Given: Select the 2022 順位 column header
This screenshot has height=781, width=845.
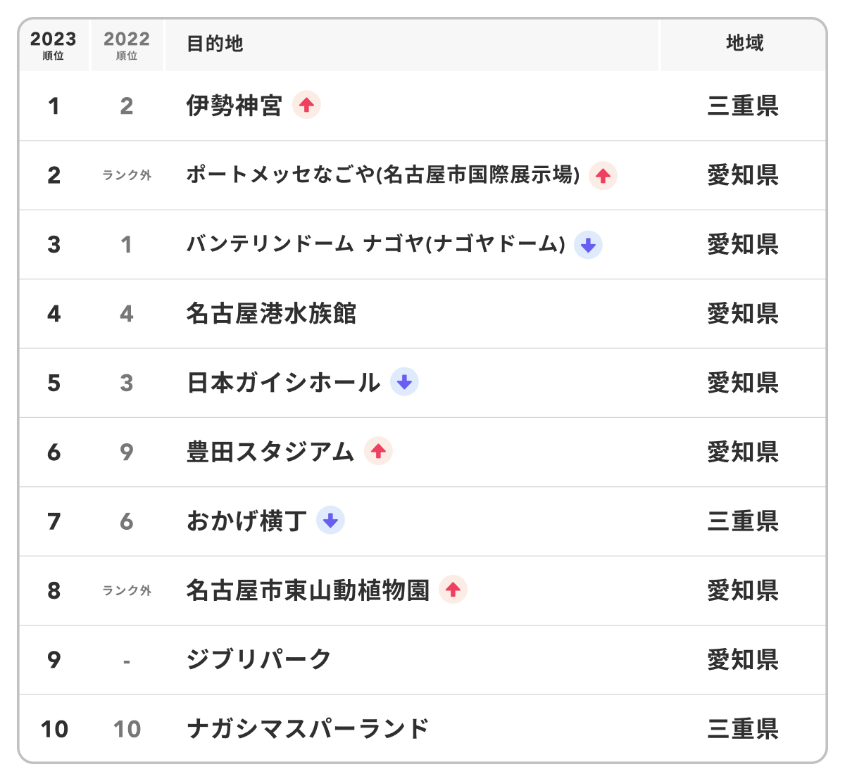Looking at the screenshot, I should 127,45.
